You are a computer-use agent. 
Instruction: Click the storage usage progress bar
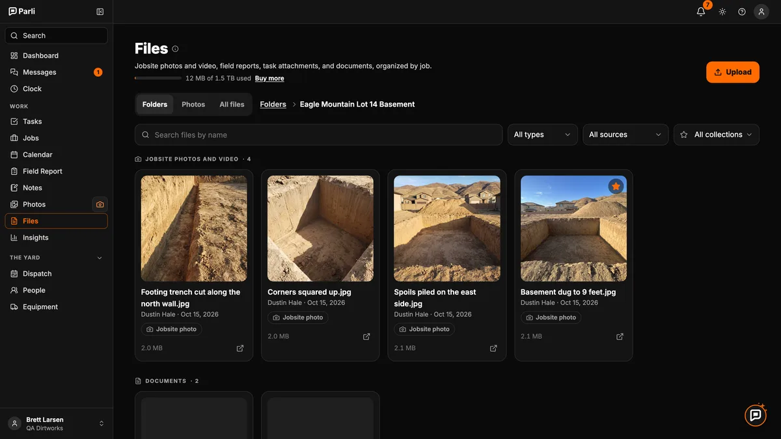pos(158,78)
